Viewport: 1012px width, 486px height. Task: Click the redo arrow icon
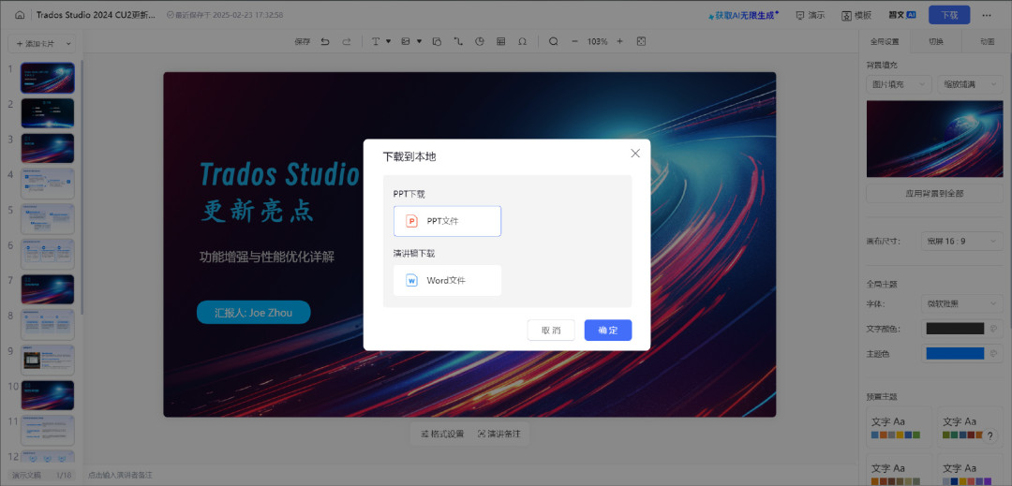coord(347,41)
